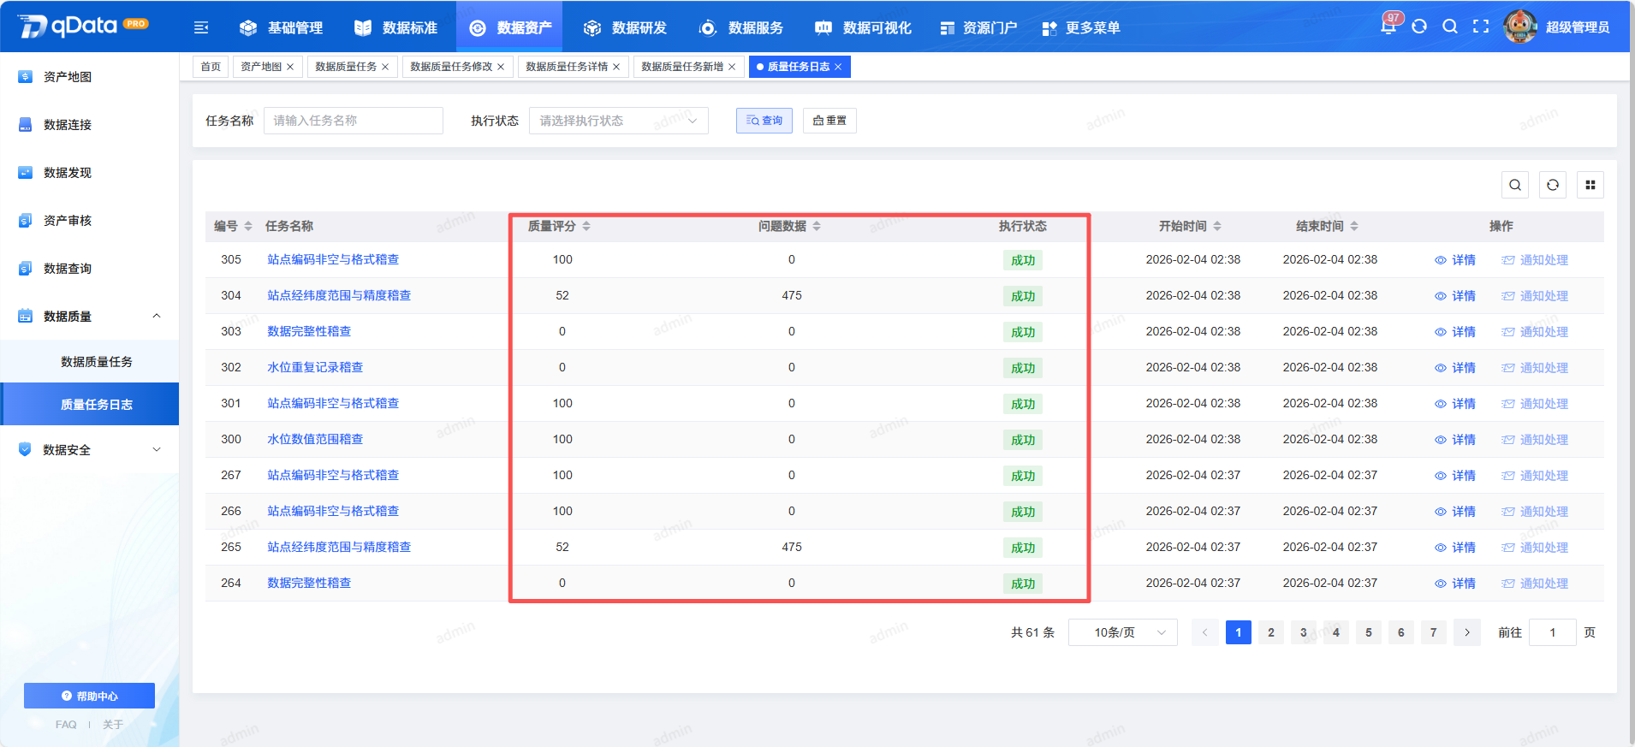Select 数据连接 in sidebar
1635x747 pixels.
point(90,124)
